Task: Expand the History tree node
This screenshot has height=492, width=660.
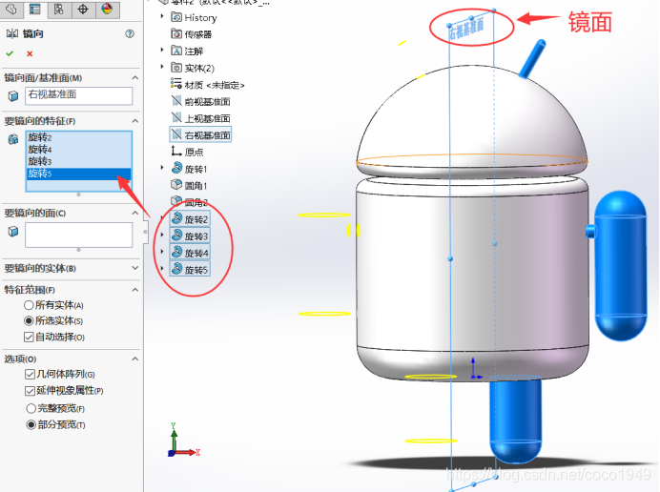Action: click(162, 16)
